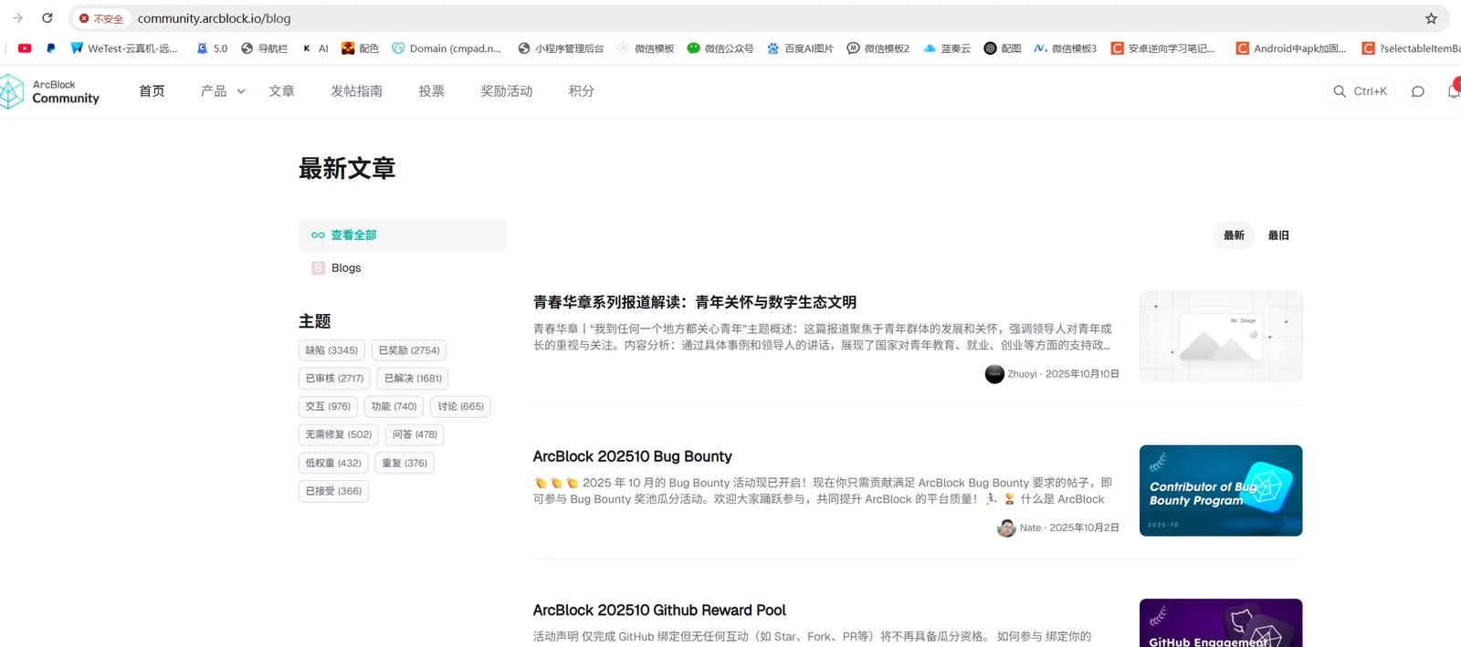Sort articles by 最旧

(1278, 235)
